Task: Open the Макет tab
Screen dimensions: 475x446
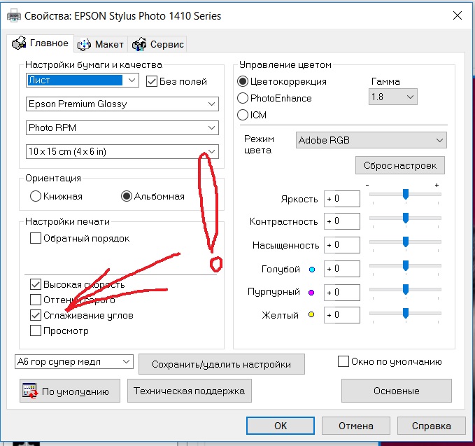Action: pos(101,45)
